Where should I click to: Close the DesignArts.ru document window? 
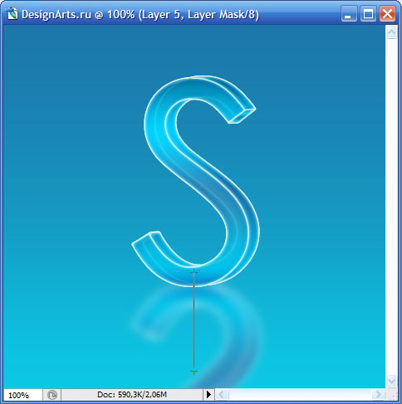[387, 14]
